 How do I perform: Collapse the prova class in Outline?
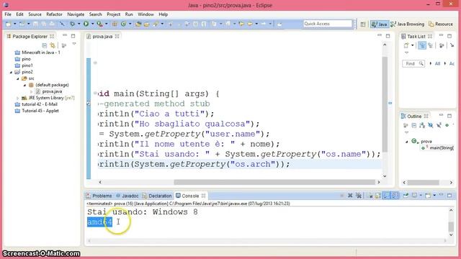tap(406, 142)
